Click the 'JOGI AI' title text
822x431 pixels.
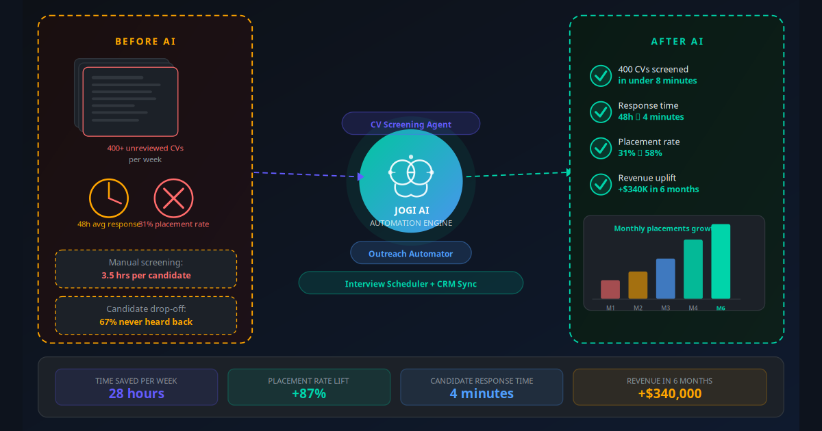411,211
